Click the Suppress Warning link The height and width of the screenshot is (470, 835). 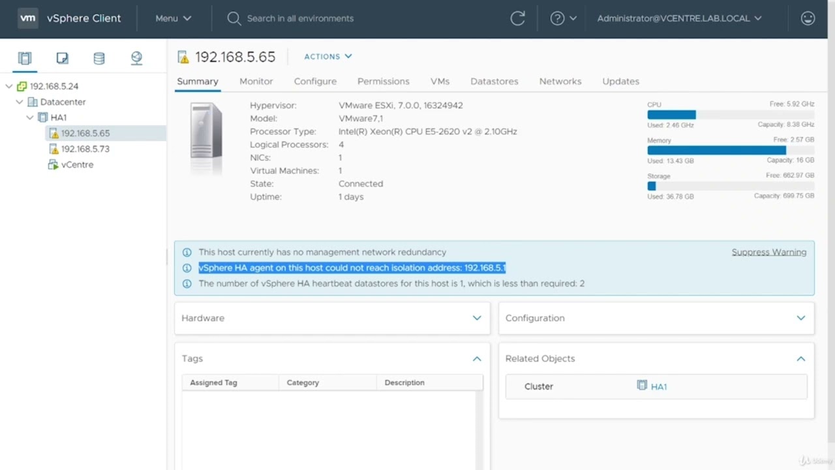coord(769,252)
